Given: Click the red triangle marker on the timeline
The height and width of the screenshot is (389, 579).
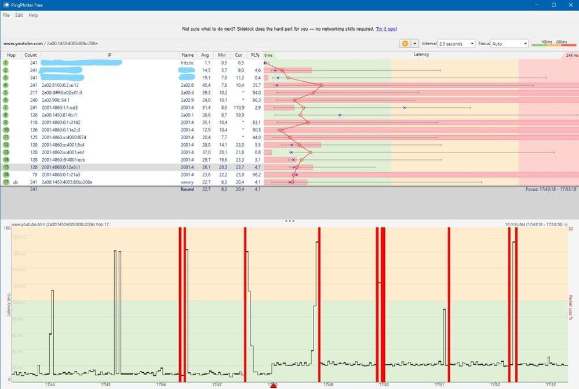Looking at the screenshot, I should pyautogui.click(x=273, y=386).
